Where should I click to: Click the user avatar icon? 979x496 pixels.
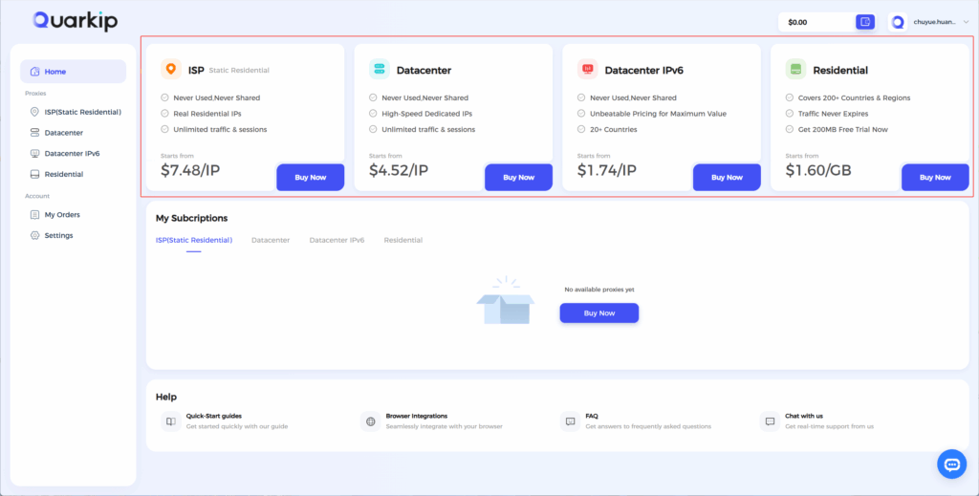[898, 22]
